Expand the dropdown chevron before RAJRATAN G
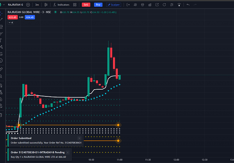Viewport: 234px width, 163px height. [x=4, y=5]
